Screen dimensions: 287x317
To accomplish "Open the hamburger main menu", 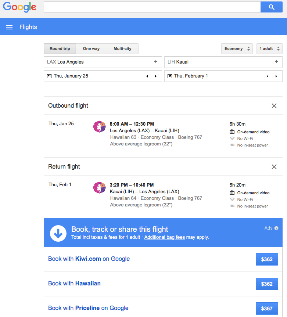I will [9, 27].
